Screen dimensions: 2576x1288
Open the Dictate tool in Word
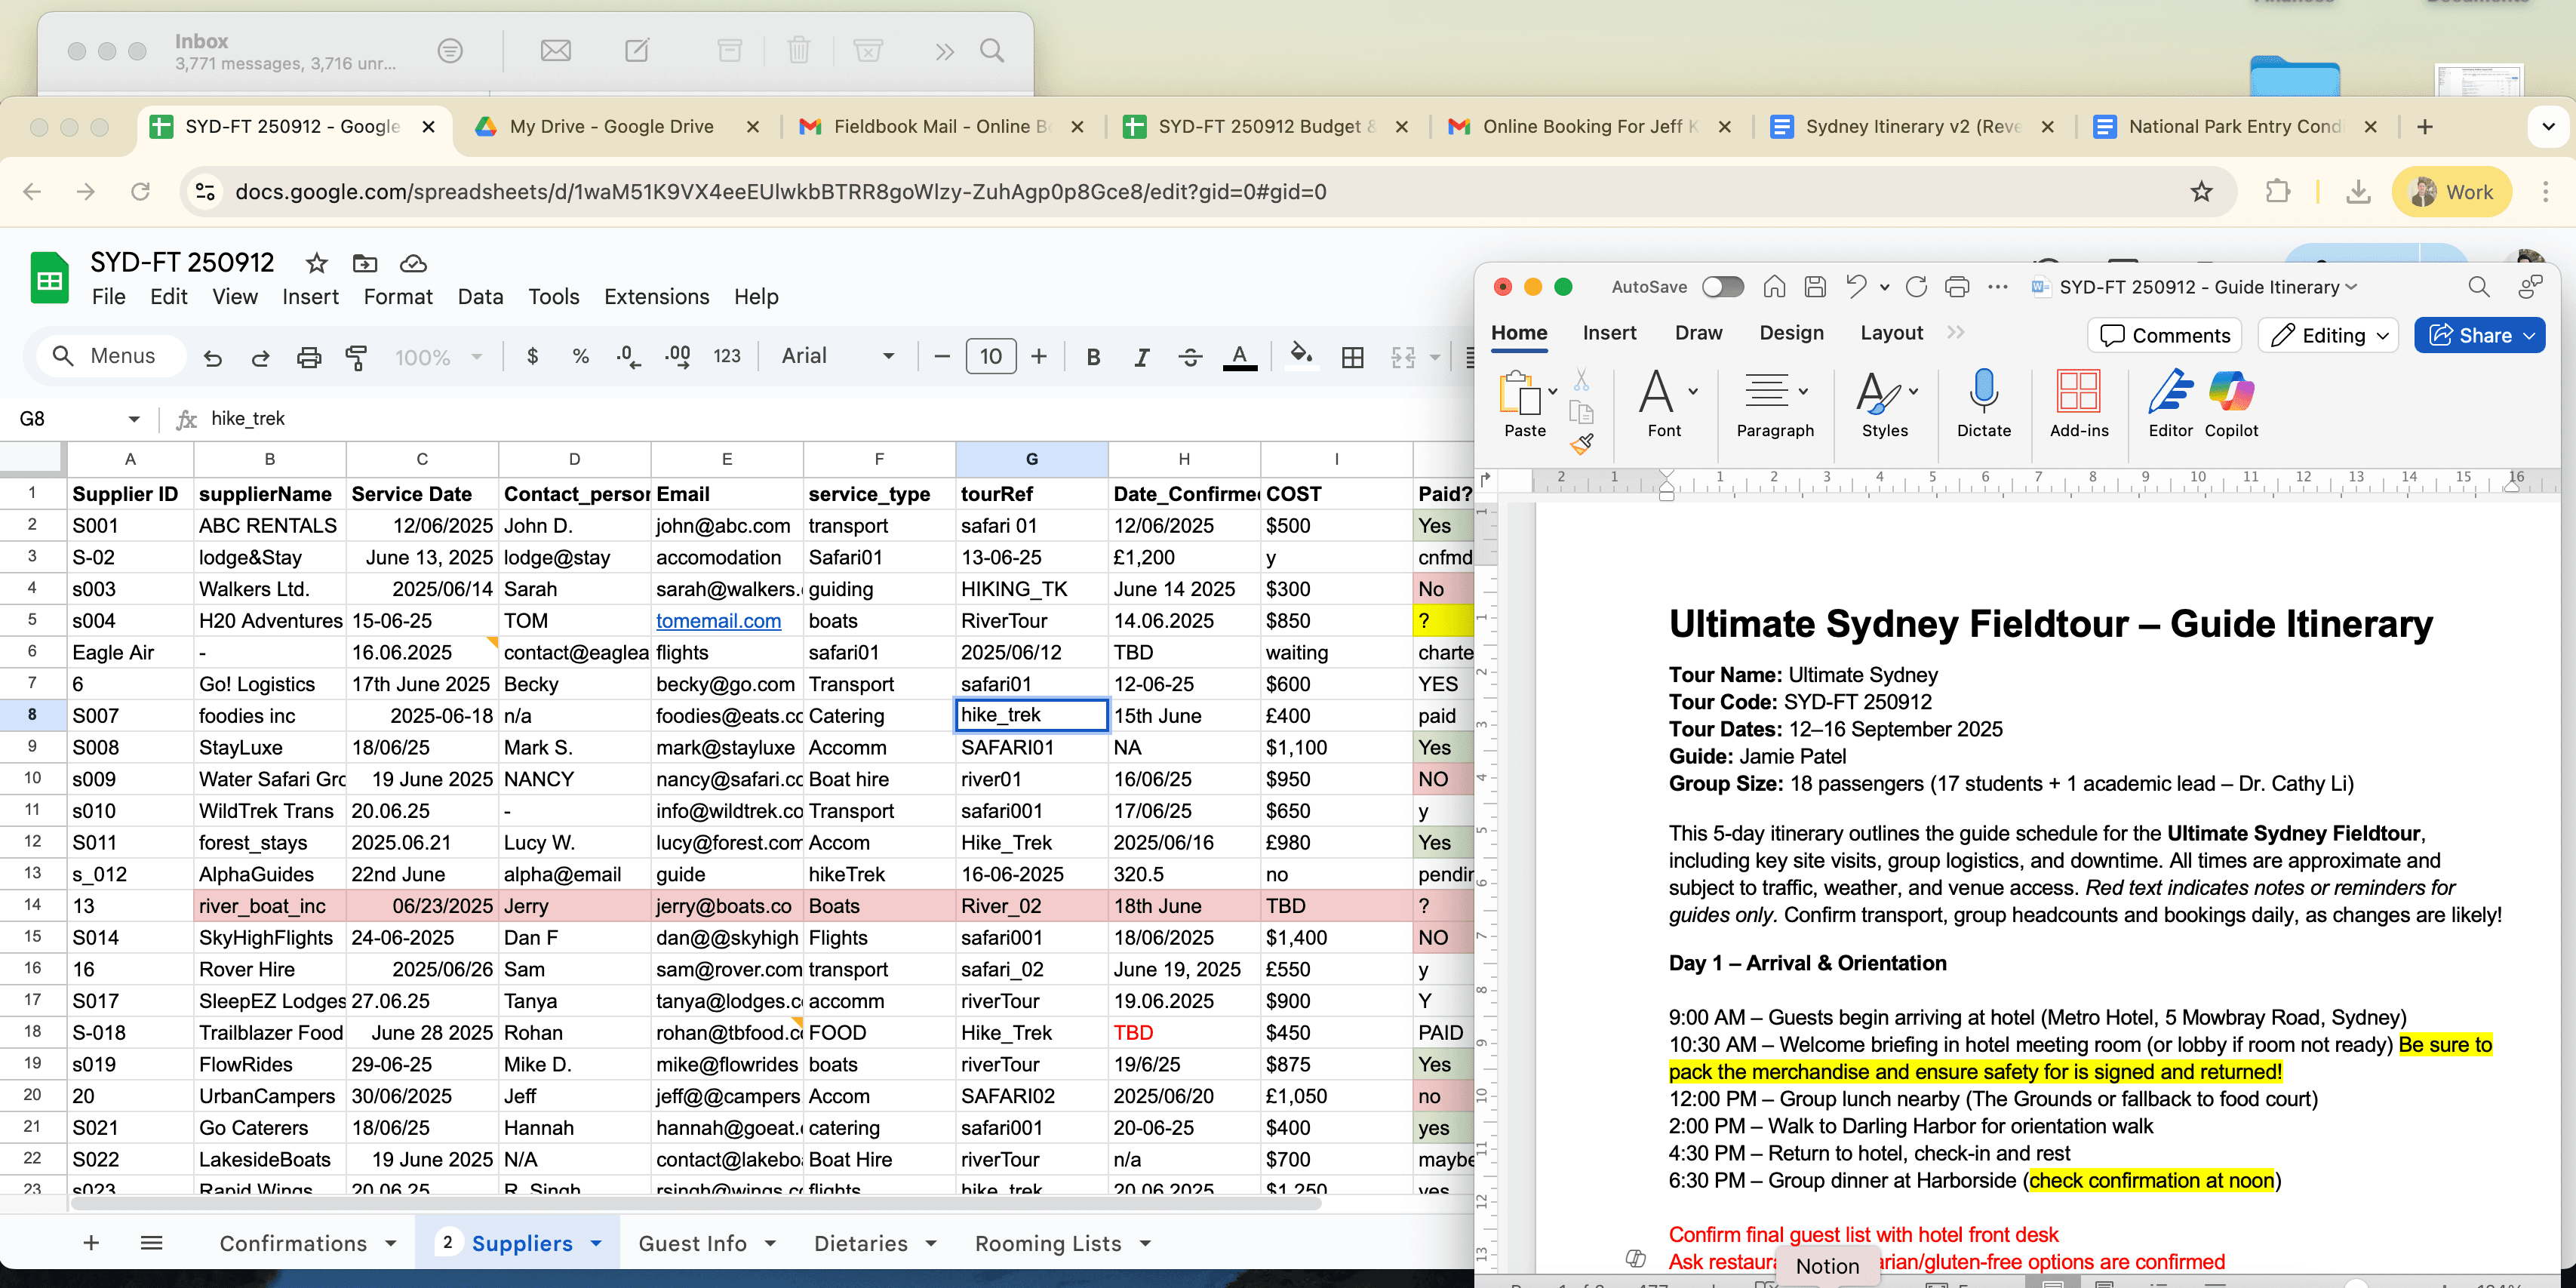point(1983,403)
